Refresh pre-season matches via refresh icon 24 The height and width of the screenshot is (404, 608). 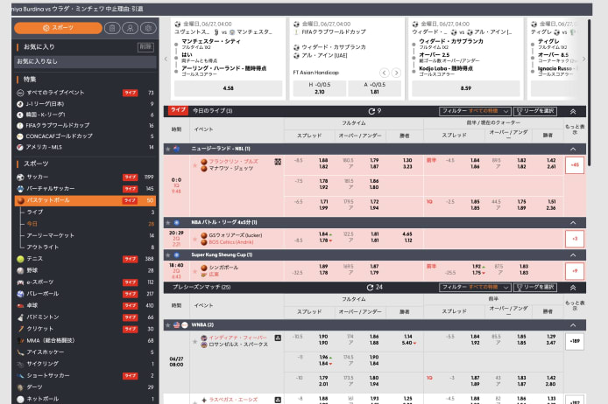tap(370, 287)
